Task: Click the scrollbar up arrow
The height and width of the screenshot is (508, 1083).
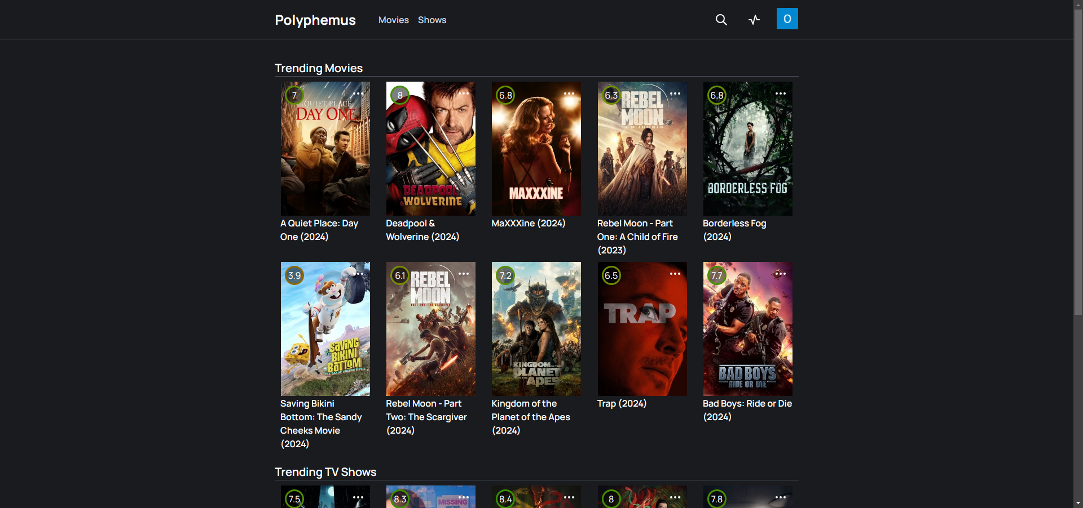Action: click(x=1078, y=5)
